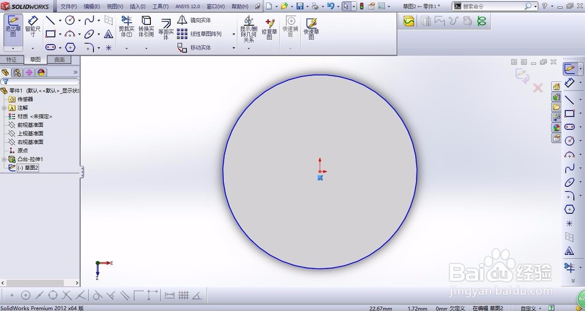Switch to 曲面 (Surfaces) tab
Screen dimensions: 585x311
point(59,60)
